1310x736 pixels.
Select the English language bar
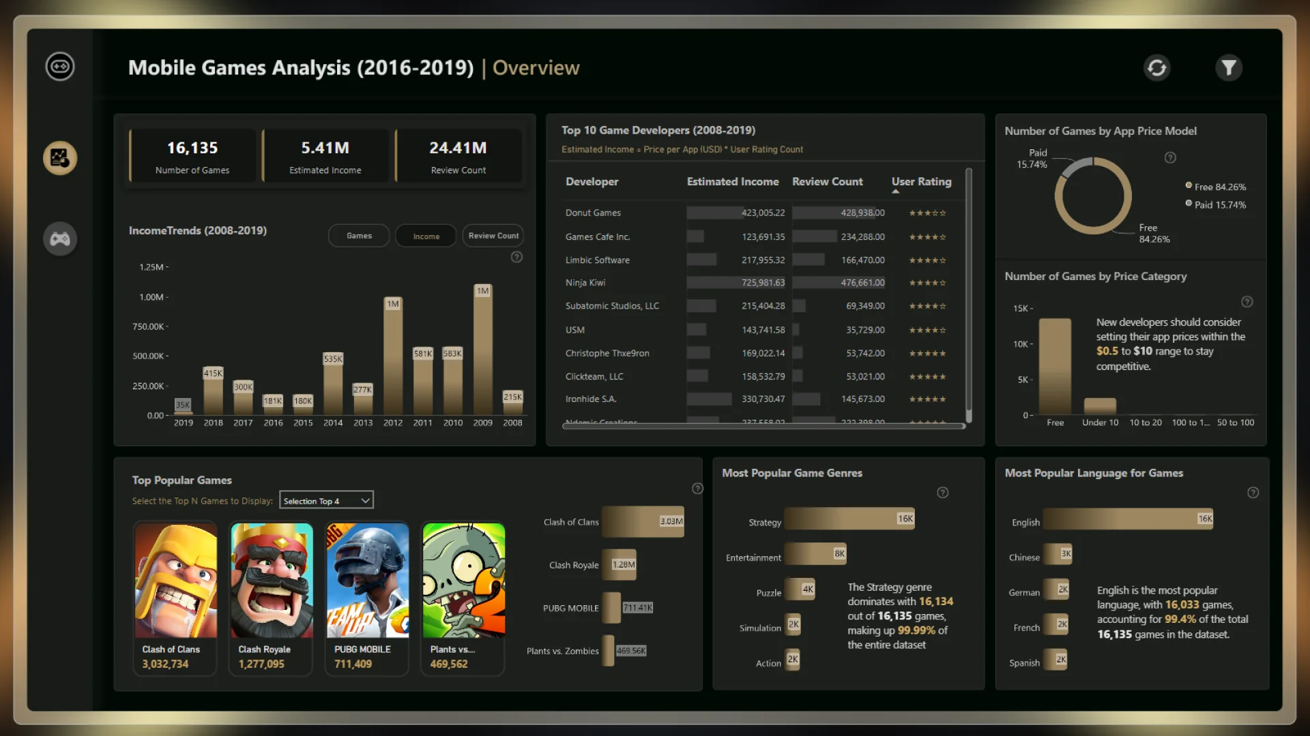[1128, 519]
